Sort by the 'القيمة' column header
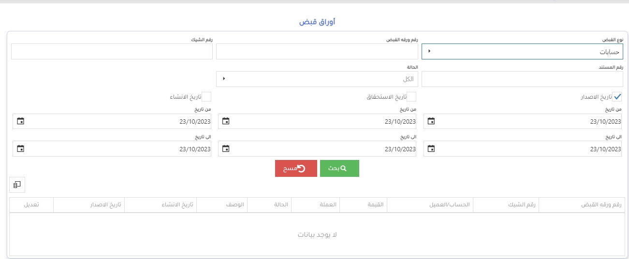 click(363, 205)
